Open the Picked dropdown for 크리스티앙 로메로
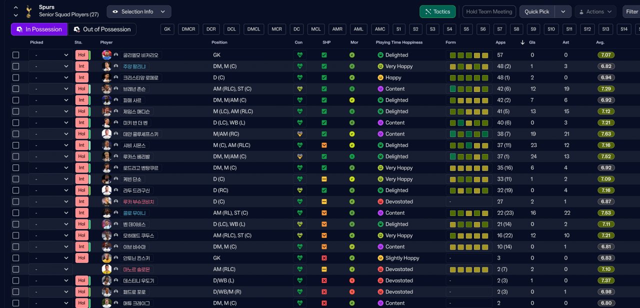 (49, 77)
